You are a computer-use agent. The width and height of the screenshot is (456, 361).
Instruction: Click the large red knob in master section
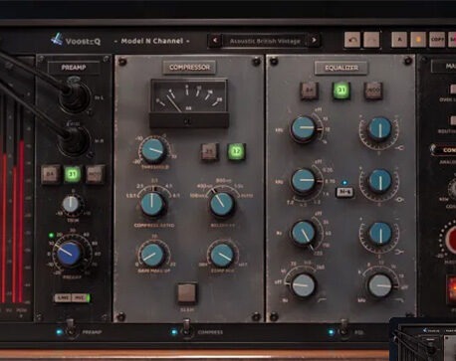450,239
